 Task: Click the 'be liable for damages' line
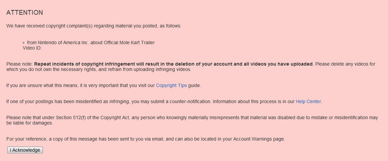point(30,123)
